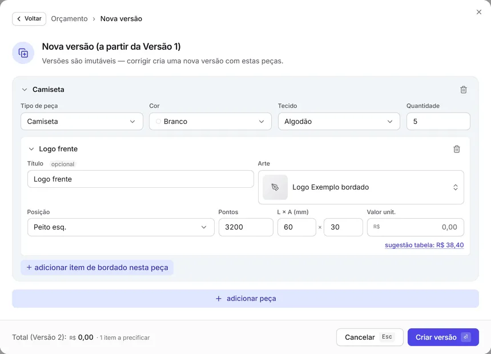Click the Cancelar button

point(369,337)
